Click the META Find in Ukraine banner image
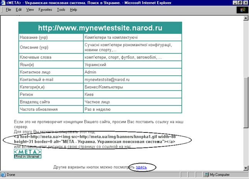 pyautogui.click(x=28, y=154)
